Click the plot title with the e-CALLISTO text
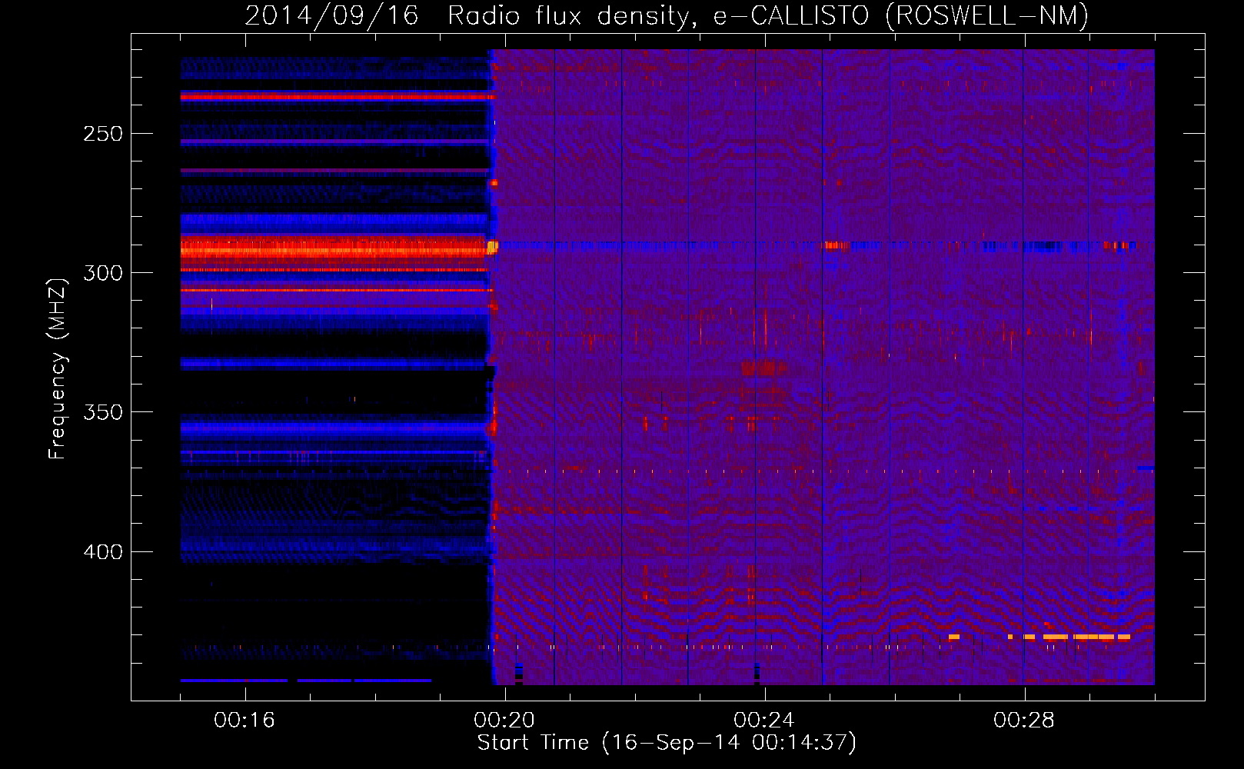The width and height of the screenshot is (1244, 769). click(667, 16)
